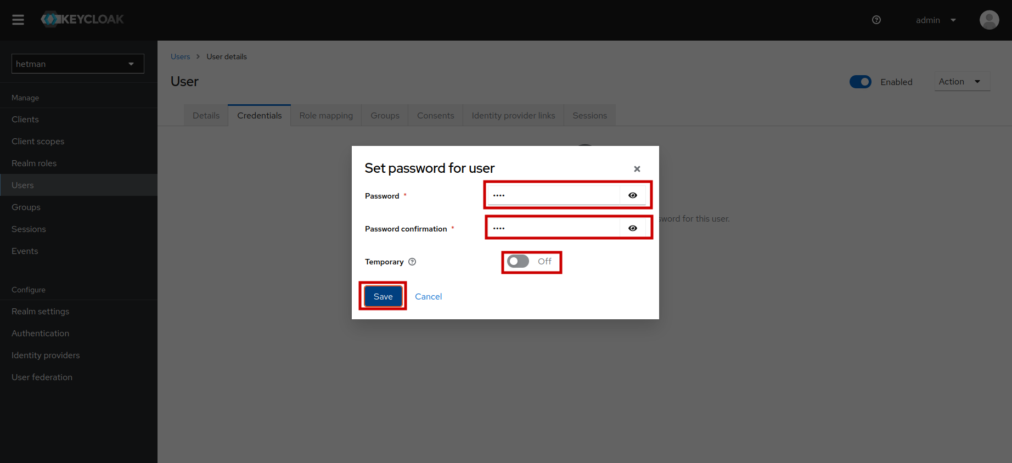Click the Save button
The image size is (1012, 463).
(383, 296)
